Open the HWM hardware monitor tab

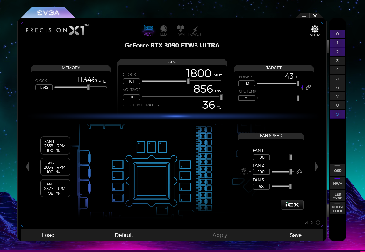(x=180, y=31)
